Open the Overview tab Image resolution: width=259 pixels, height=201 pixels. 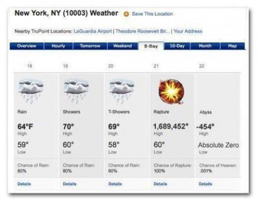(27, 46)
